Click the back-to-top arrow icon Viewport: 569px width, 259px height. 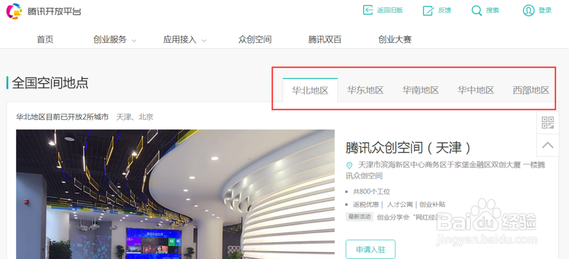[547, 145]
